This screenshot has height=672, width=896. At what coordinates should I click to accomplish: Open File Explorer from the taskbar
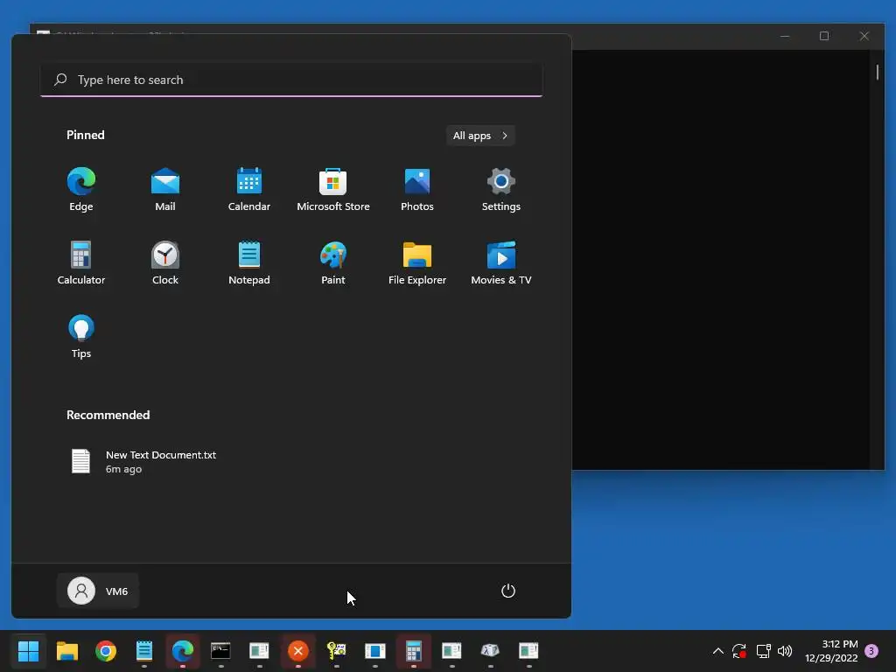click(66, 651)
